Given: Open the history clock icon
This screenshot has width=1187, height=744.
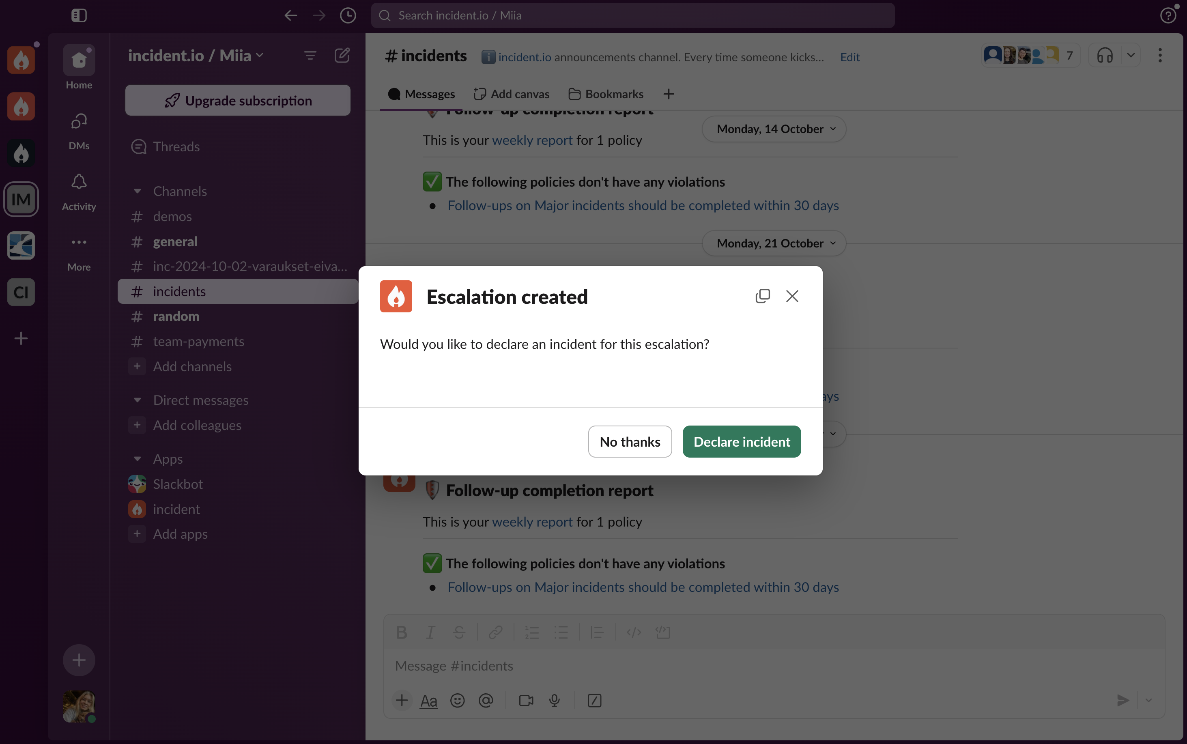Looking at the screenshot, I should click(348, 15).
